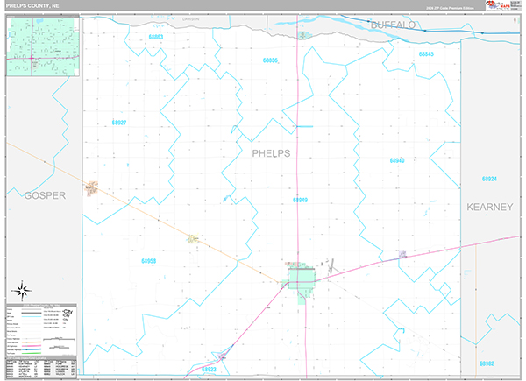Click the town marker on the eastern pink highway

(x=402, y=255)
